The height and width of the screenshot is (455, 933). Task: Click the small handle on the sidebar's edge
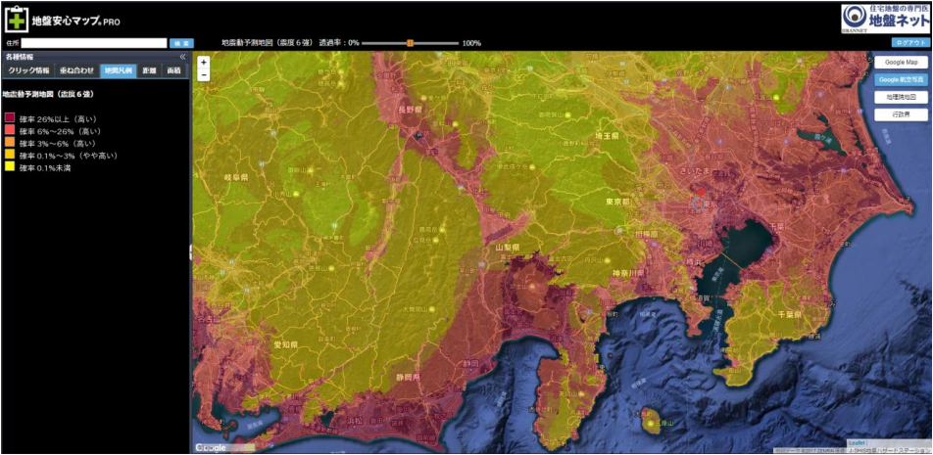(190, 252)
